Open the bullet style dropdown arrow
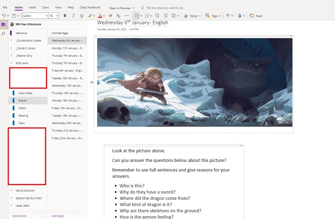Viewport: 335px width, 219px height. tap(141, 16)
